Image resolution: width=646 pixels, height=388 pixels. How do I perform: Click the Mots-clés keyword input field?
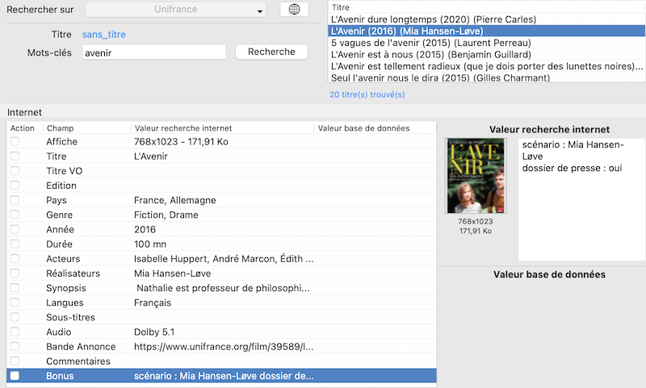[x=153, y=52]
